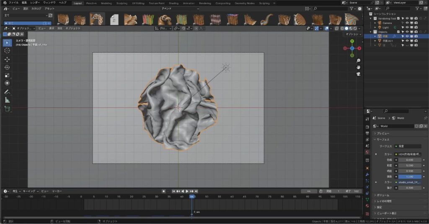Select the Move tool
The height and width of the screenshot is (224, 429).
(7, 59)
